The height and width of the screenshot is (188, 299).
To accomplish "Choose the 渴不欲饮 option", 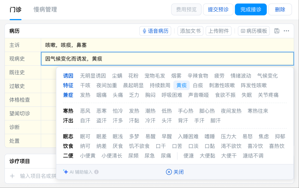I will [231, 146].
